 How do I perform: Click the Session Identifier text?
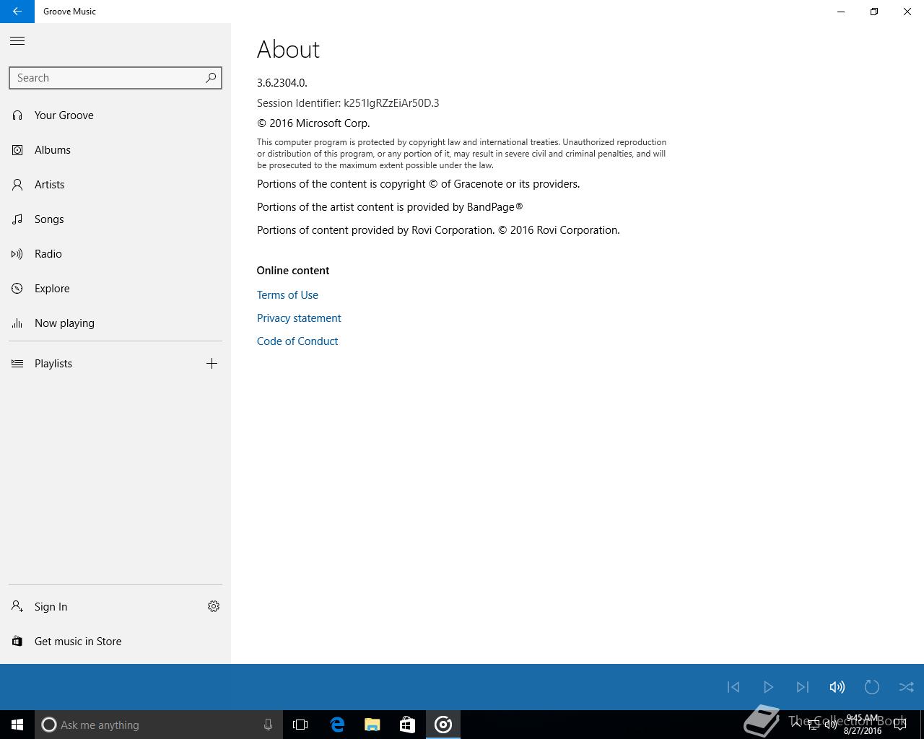coord(348,103)
